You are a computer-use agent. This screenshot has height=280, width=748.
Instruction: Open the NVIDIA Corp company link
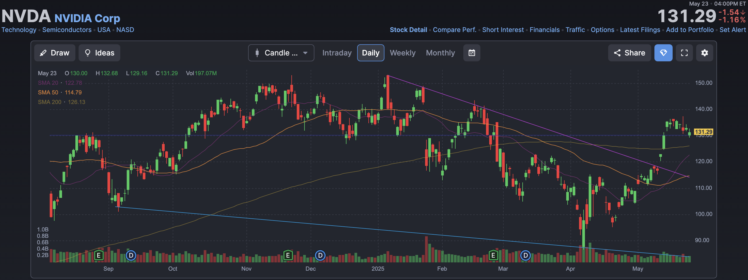click(87, 18)
